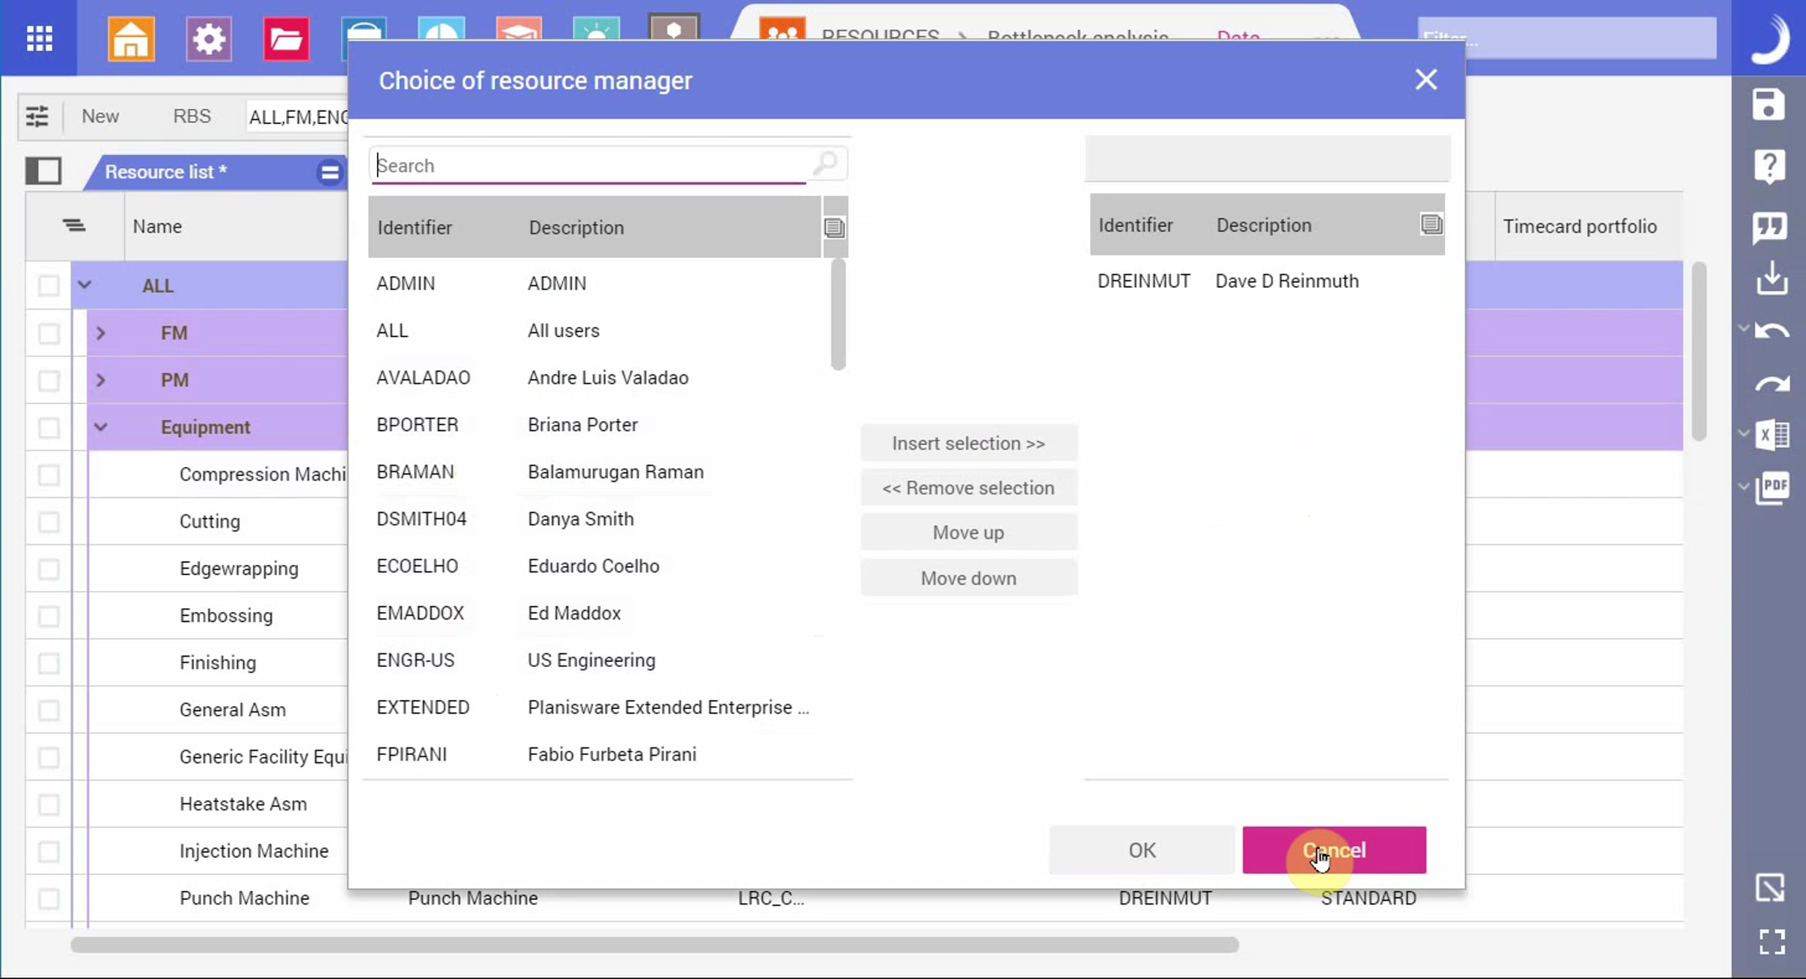The height and width of the screenshot is (979, 1806).
Task: Click the Redo arrow icon
Action: [1772, 383]
